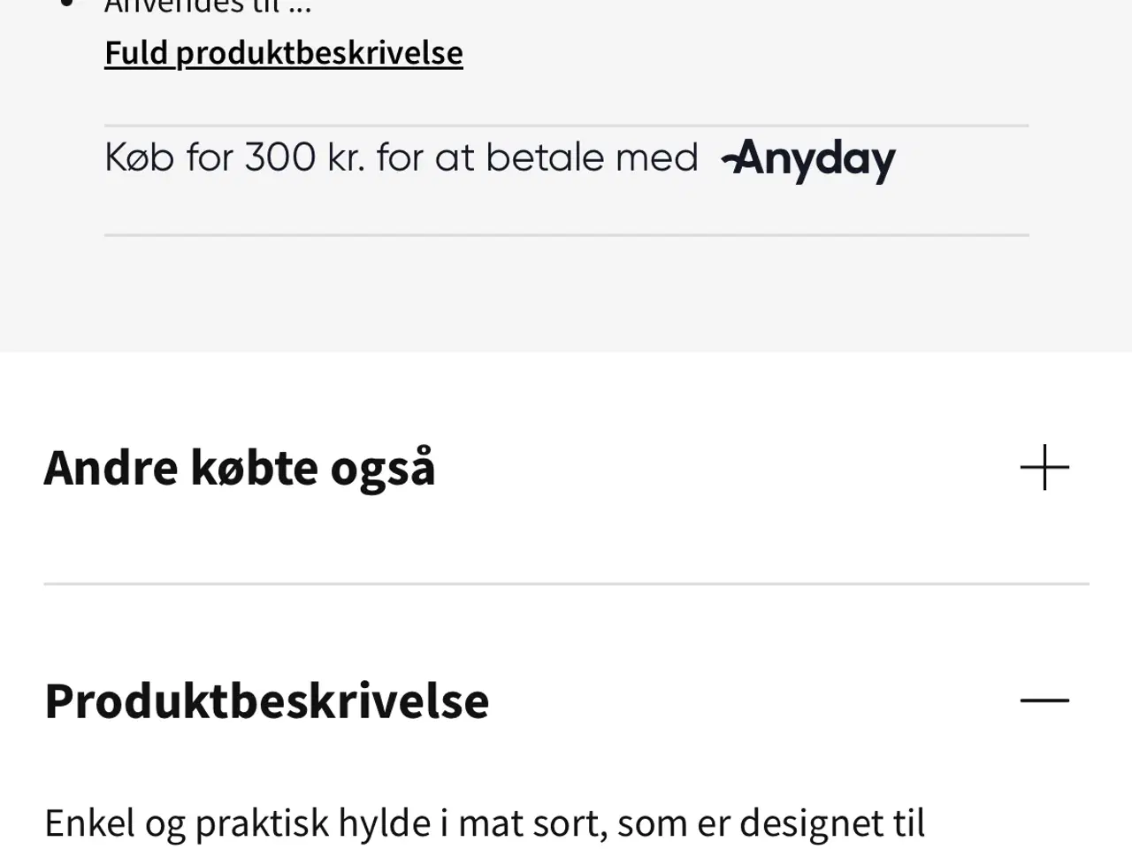Select the Produktbeskrivelse section header
The image size is (1132, 849).
pos(267,700)
